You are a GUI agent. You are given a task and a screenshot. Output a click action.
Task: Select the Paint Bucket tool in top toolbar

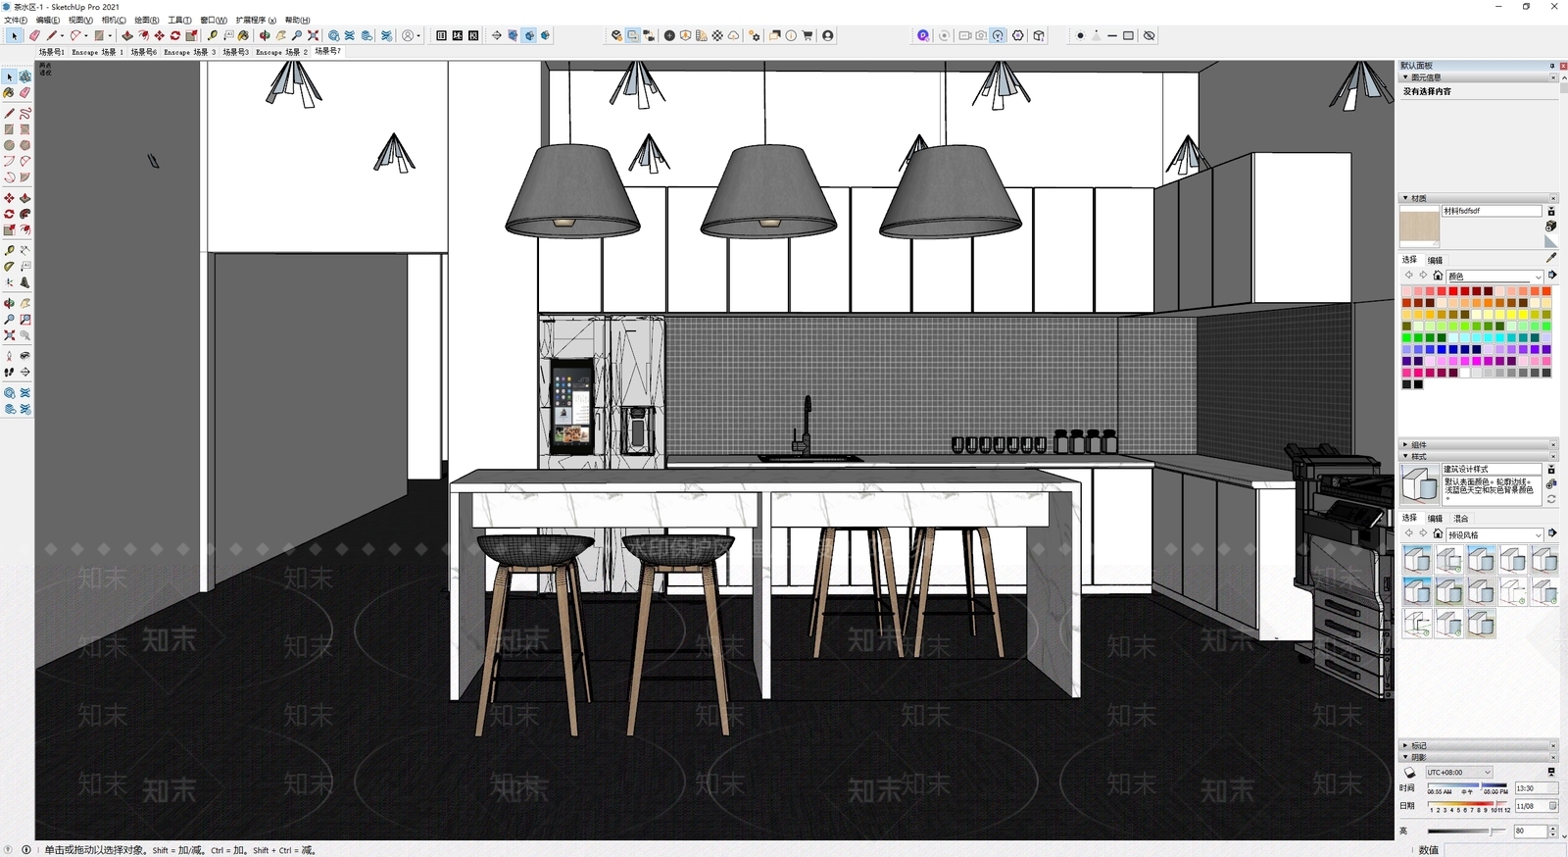[243, 35]
